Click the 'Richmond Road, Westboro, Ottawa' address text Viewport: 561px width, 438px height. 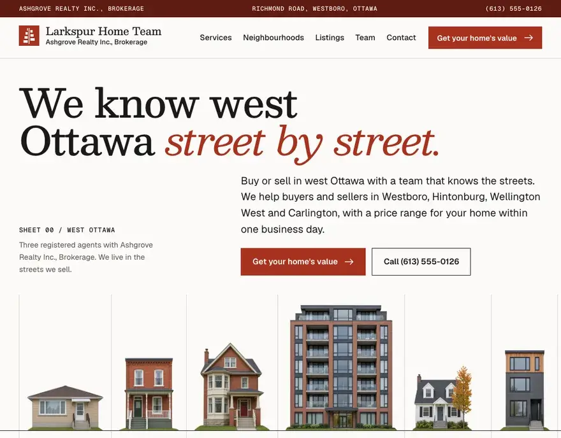pos(314,8)
